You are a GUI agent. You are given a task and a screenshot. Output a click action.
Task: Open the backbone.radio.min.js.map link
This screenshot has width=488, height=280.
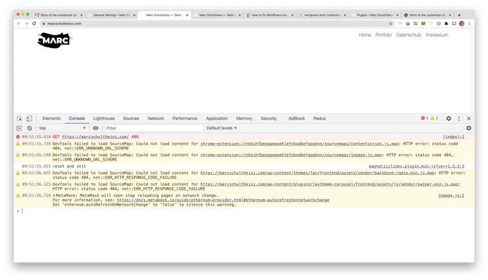(317, 173)
